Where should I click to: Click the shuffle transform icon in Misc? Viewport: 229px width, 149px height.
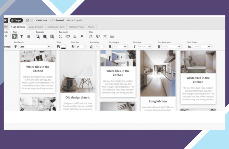tap(105, 36)
